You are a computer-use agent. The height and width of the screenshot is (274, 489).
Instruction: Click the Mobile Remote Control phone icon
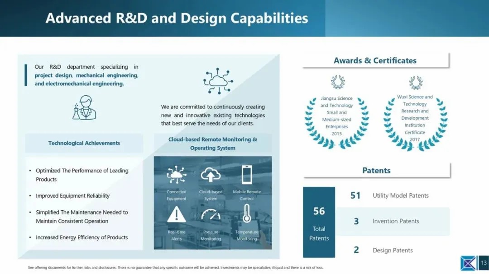pos(247,175)
